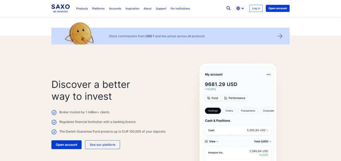Click the checkmark beside Danish Guarantee Fund
Viewport: 341px width, 161px height.
(x=54, y=132)
